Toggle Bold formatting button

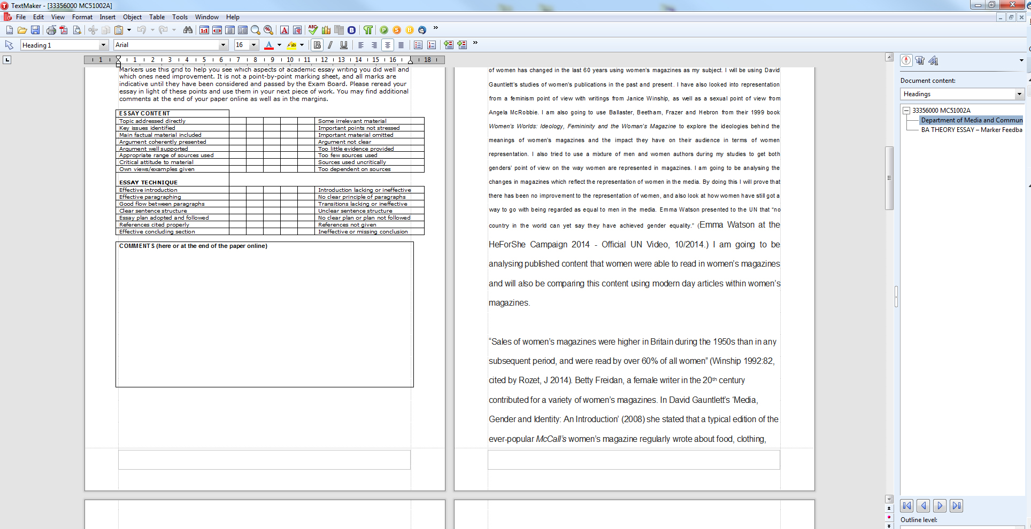317,45
